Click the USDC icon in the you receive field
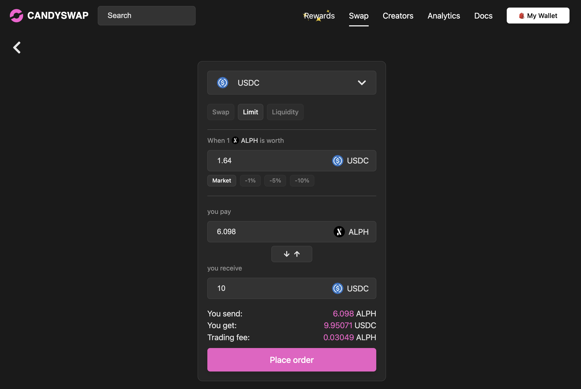The width and height of the screenshot is (581, 389). point(338,288)
